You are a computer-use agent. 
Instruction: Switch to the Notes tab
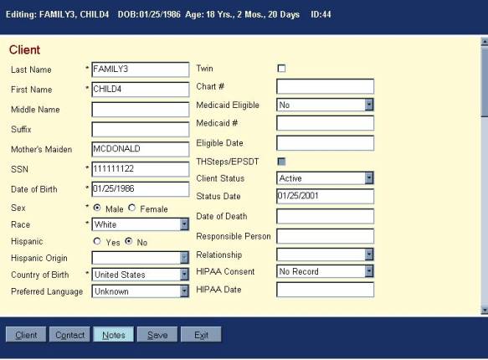[x=114, y=335]
